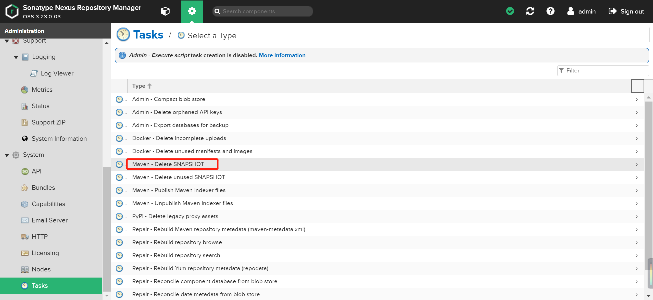Click the Sonatype Nexus logo
Viewport: 653px width, 300px height.
click(x=12, y=11)
